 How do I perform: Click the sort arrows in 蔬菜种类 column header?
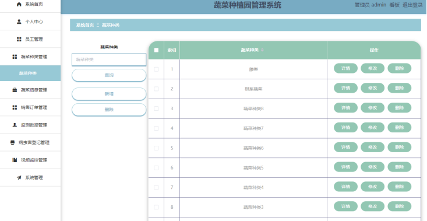pos(262,50)
